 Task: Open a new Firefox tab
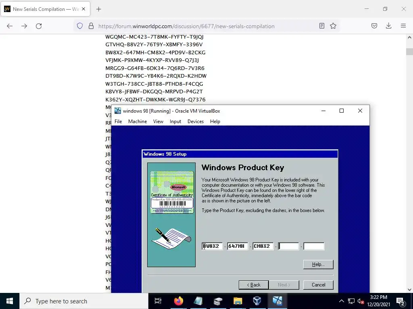point(98,9)
